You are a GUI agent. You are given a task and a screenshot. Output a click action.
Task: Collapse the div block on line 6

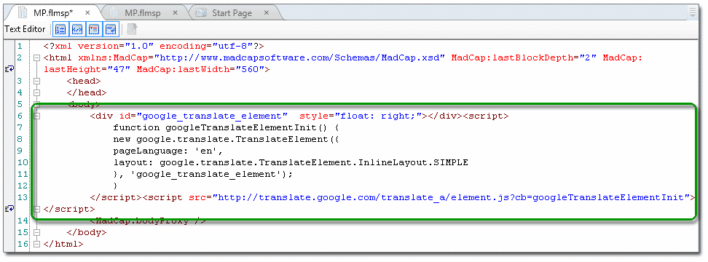tap(36, 116)
